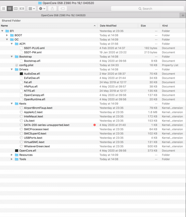
Task: Collapse the Bootstrap folder
Action: [x=12, y=57]
